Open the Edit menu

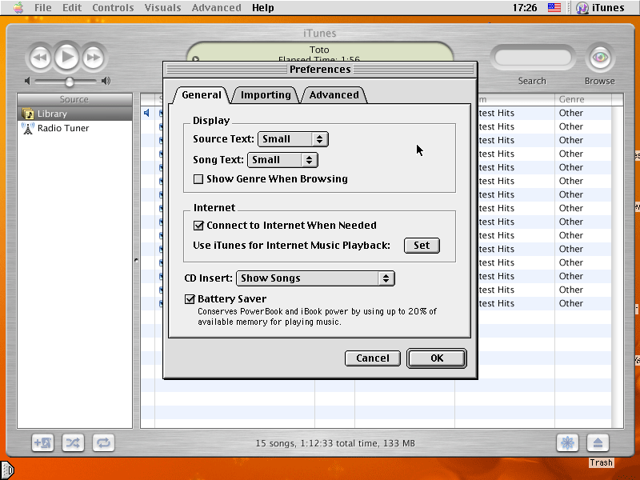[72, 8]
